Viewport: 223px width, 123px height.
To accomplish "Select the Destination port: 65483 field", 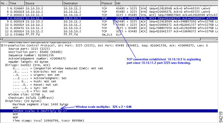I will [35, 52].
